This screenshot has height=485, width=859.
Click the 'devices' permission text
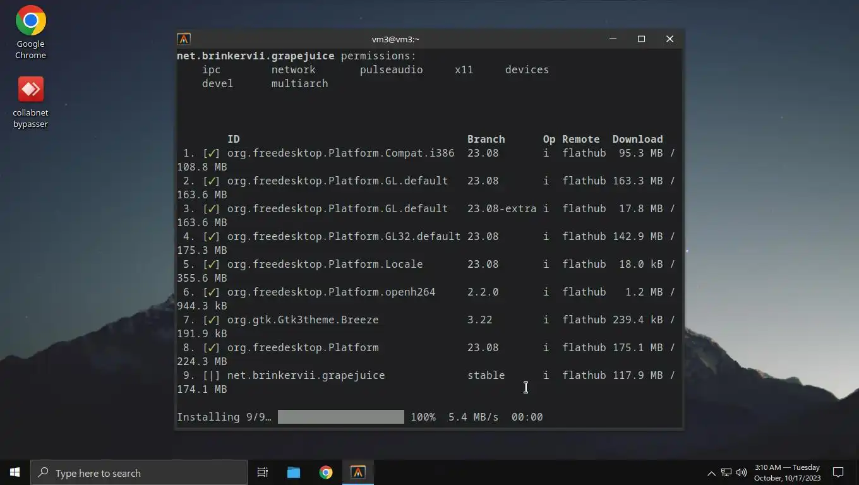pyautogui.click(x=527, y=69)
